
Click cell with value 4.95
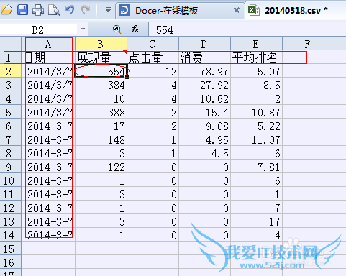pos(204,139)
